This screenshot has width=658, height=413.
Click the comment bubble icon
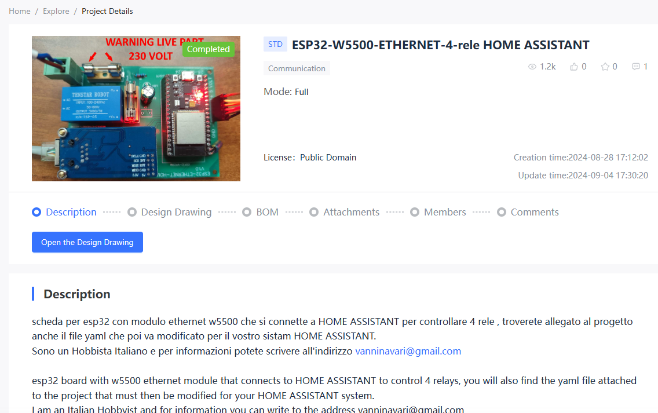point(636,67)
